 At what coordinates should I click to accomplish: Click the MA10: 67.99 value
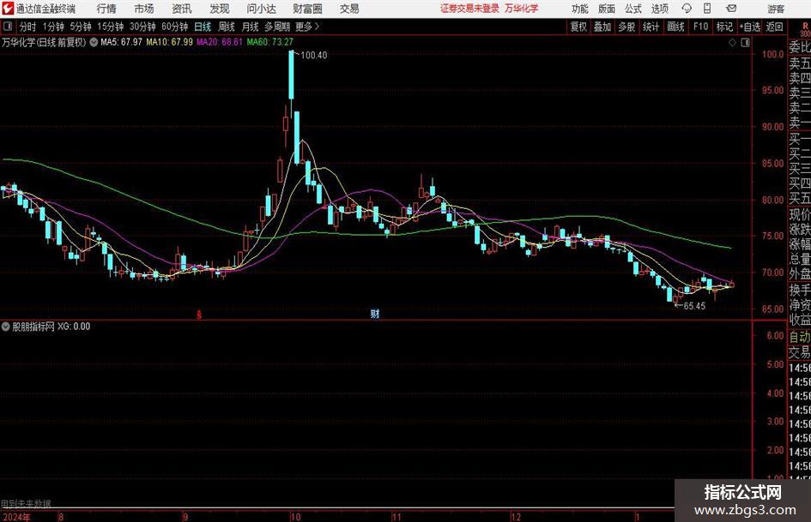[x=169, y=42]
